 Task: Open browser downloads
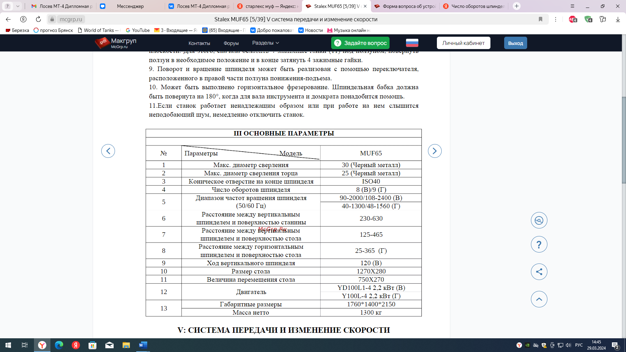coord(618,19)
